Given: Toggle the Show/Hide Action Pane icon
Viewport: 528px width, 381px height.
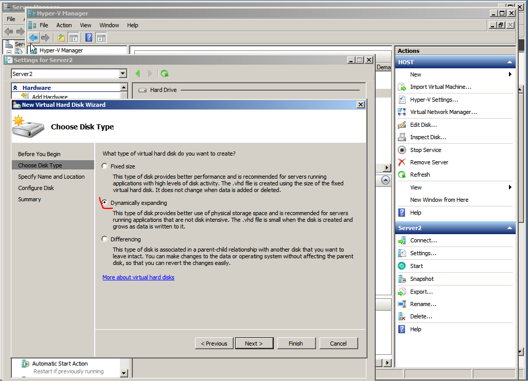Looking at the screenshot, I should (x=101, y=37).
